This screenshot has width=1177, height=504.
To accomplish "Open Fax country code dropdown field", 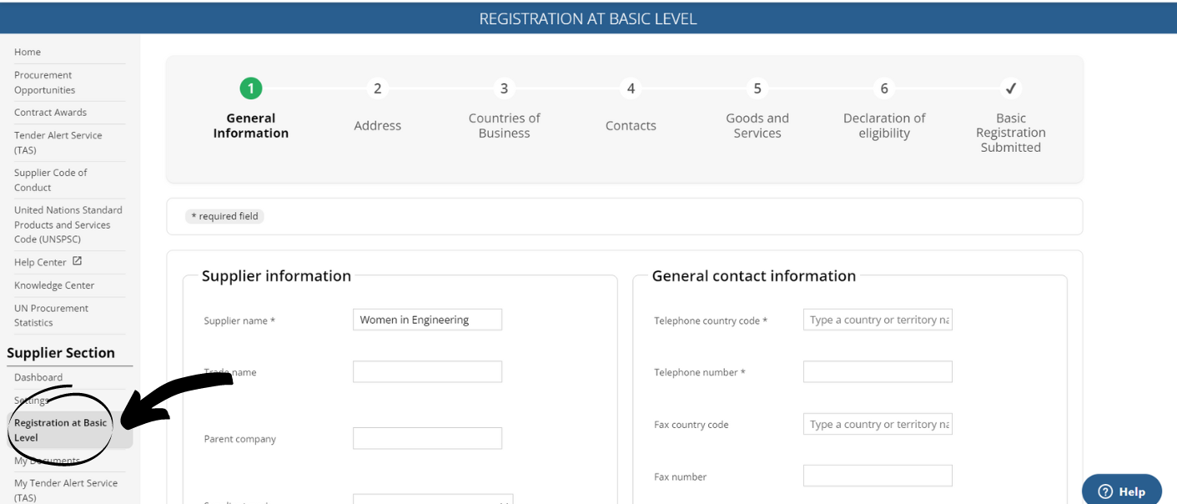I will coord(878,424).
